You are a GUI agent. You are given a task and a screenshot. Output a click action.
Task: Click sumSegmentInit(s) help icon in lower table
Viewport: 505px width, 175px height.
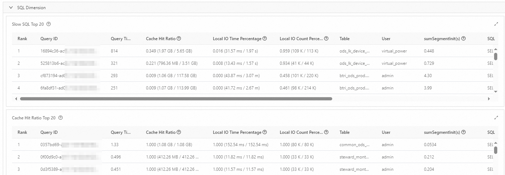[x=463, y=132]
